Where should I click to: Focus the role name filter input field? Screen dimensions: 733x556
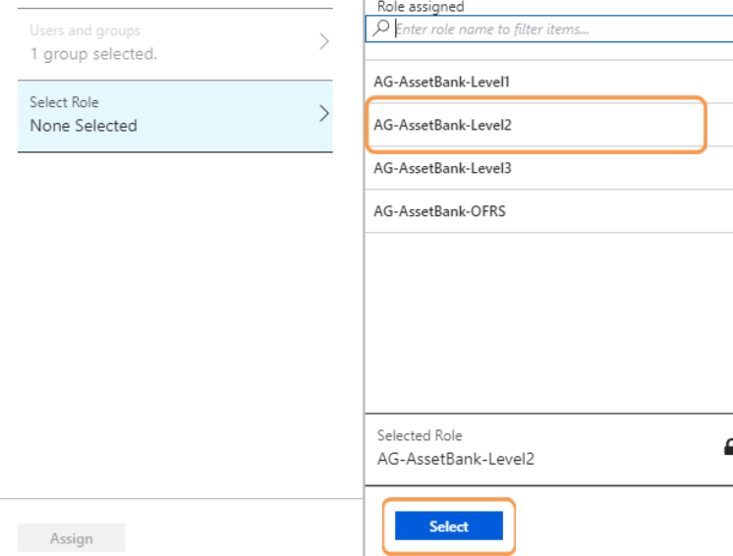point(550,28)
